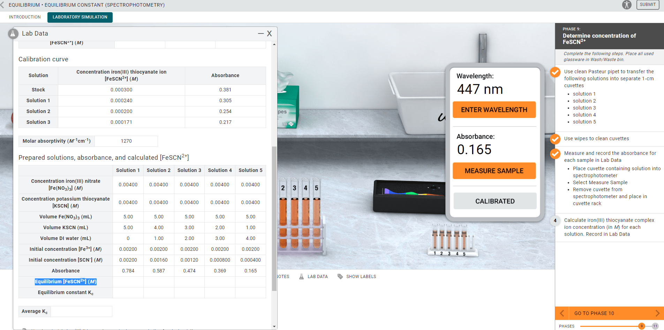This screenshot has height=330, width=664.
Task: Switch to Laboratory Simulation tab
Action: coord(80,17)
